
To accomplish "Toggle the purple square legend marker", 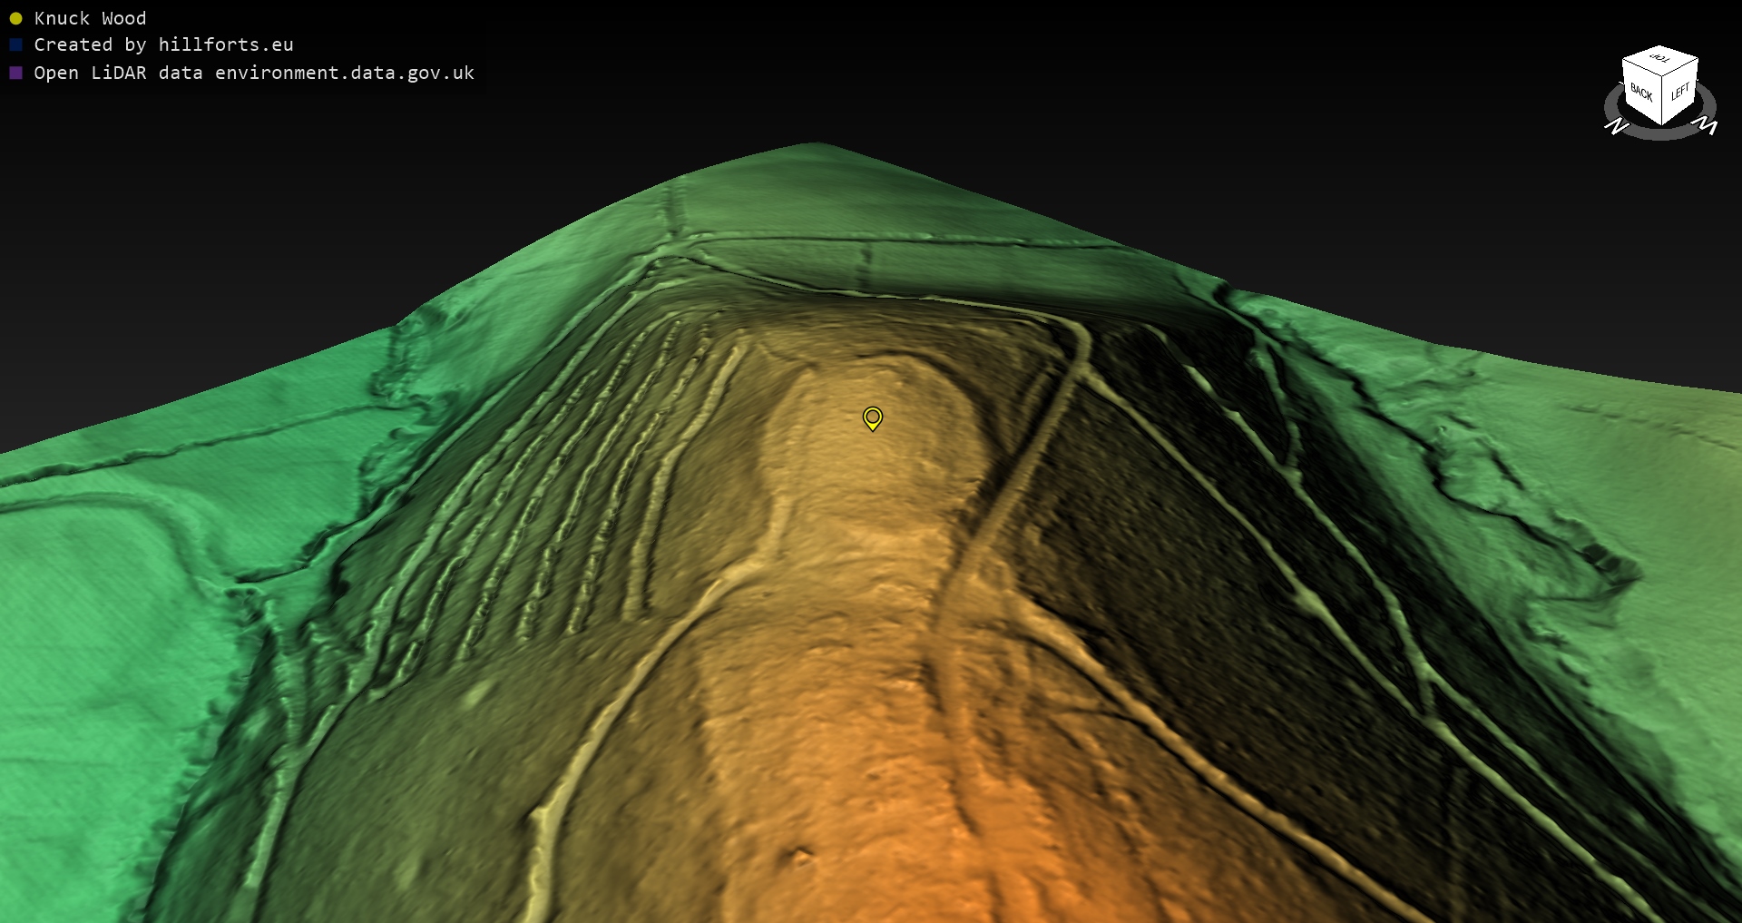I will click(15, 73).
